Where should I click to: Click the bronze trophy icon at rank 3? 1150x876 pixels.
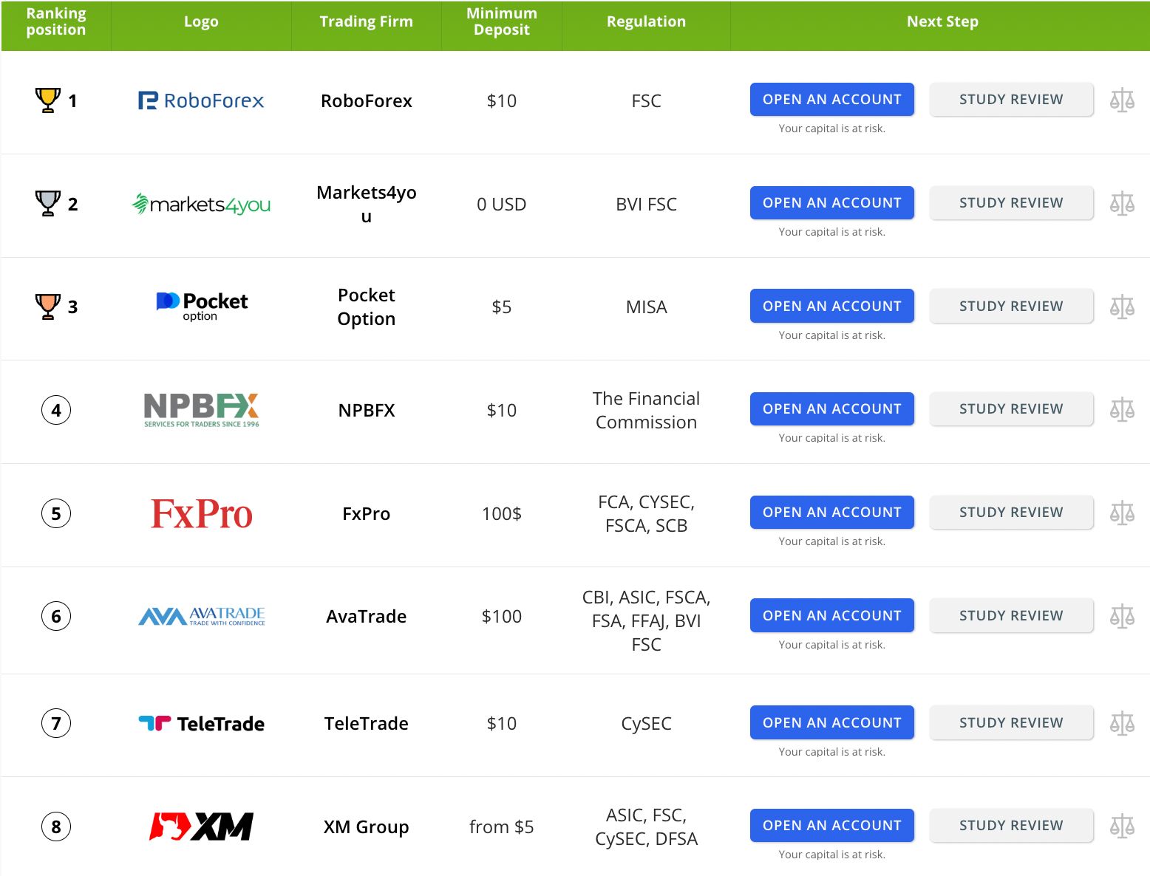pyautogui.click(x=48, y=306)
